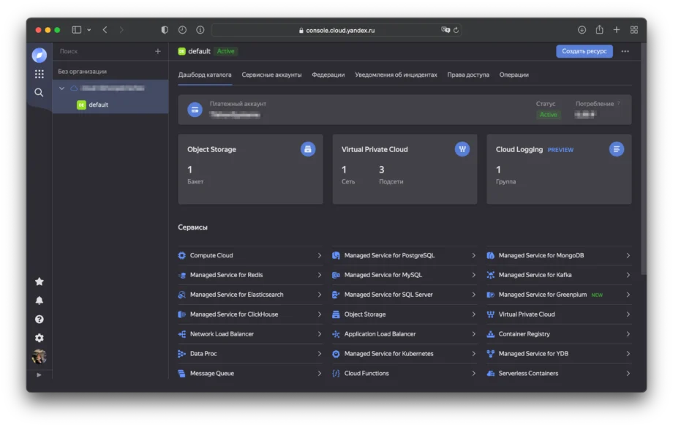Open the help question mark icon
673x427 pixels.
click(x=39, y=319)
